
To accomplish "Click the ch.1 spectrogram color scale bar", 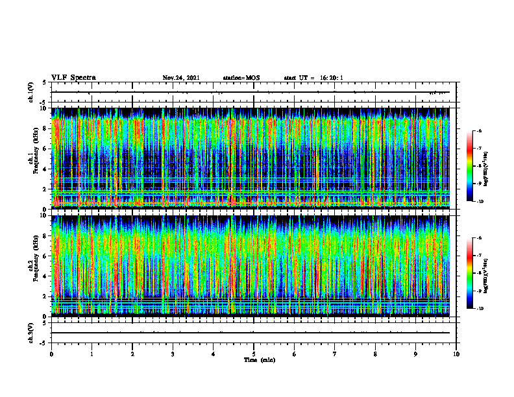I will tap(469, 166).
